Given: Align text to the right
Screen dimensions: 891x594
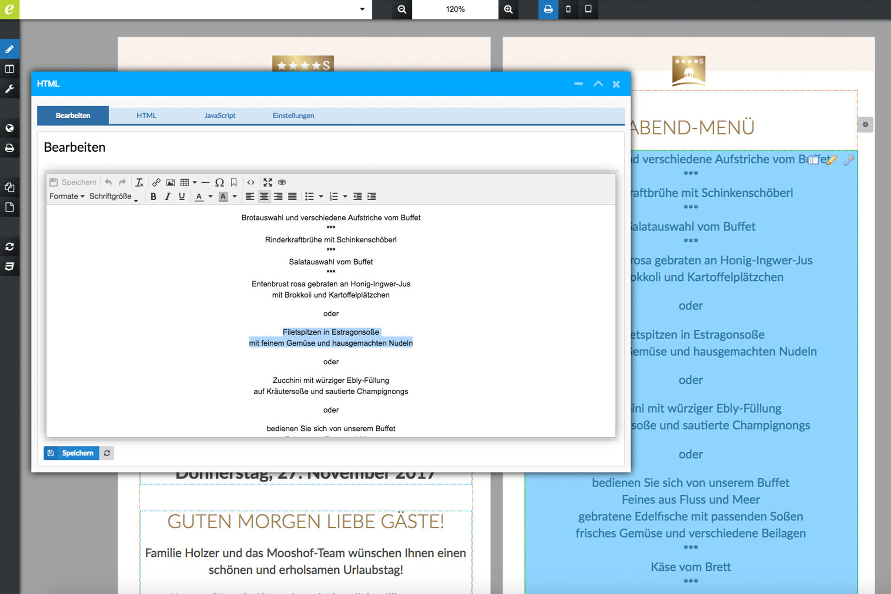Looking at the screenshot, I should pyautogui.click(x=278, y=197).
